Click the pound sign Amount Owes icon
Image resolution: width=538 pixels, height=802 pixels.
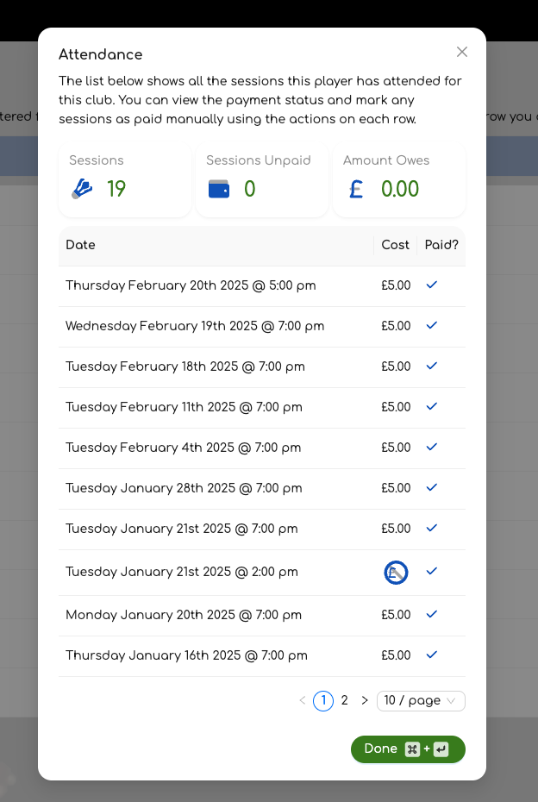coord(356,189)
